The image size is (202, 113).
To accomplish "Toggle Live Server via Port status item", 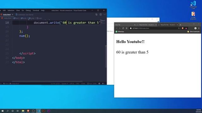I will pos(92,83).
